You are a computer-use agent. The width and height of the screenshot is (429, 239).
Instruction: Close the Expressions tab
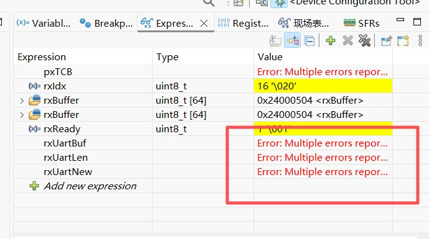(x=204, y=24)
